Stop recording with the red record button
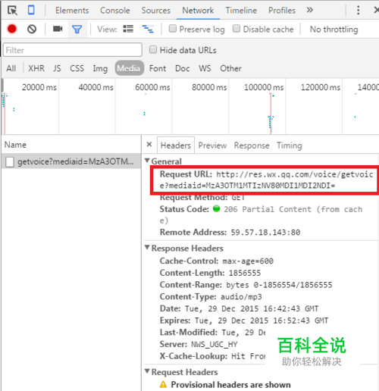Viewport: 379px width, 391px height. (11, 29)
